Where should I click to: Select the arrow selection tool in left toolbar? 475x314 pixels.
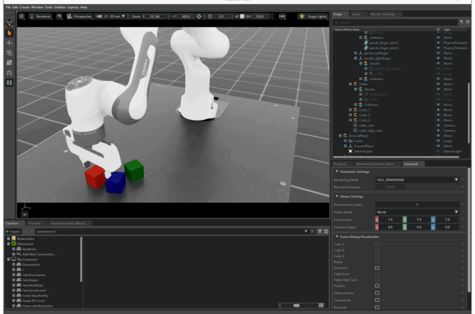(9, 33)
